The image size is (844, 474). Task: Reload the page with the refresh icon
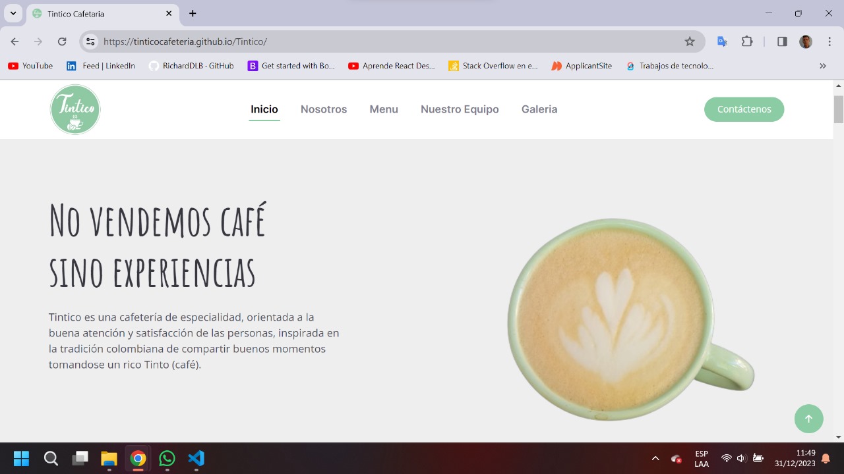pyautogui.click(x=62, y=41)
